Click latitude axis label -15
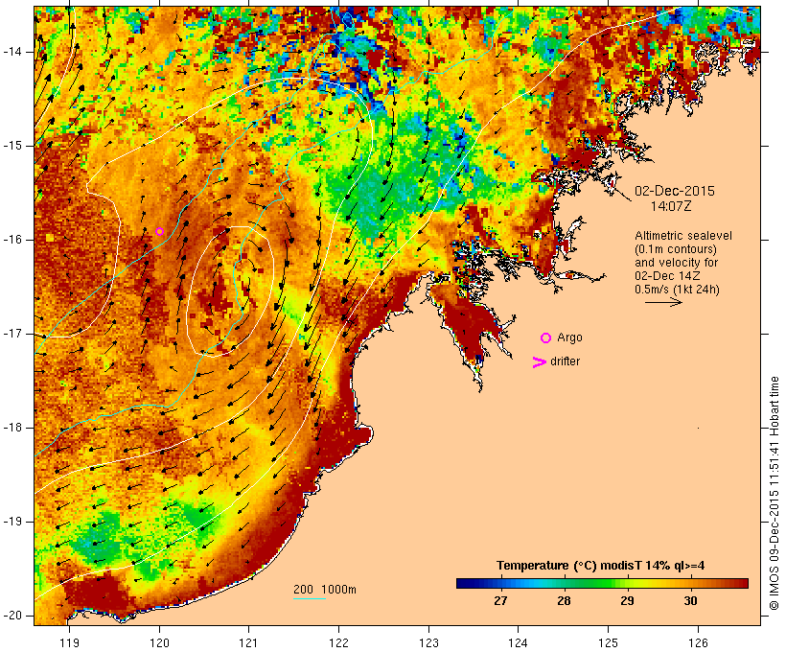Image resolution: width=786 pixels, height=652 pixels. click(12, 146)
